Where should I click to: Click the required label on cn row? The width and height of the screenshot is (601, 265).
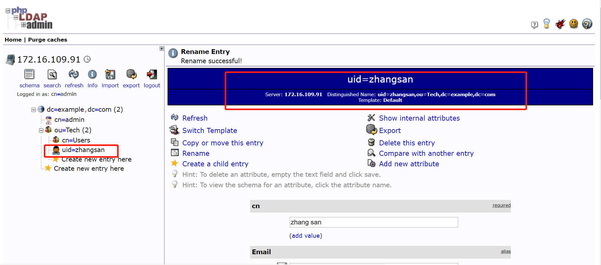pyautogui.click(x=501, y=205)
